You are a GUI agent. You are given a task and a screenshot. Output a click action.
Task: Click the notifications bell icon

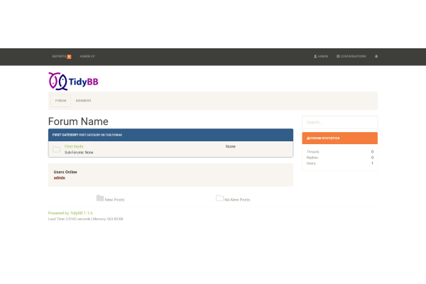click(x=376, y=56)
